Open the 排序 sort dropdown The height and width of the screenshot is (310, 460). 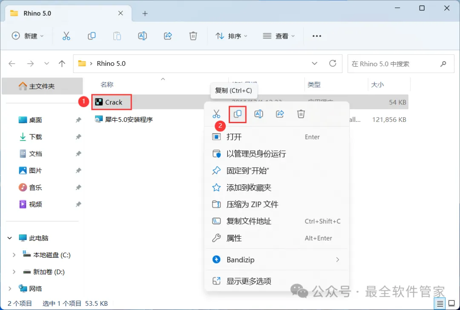pos(231,36)
